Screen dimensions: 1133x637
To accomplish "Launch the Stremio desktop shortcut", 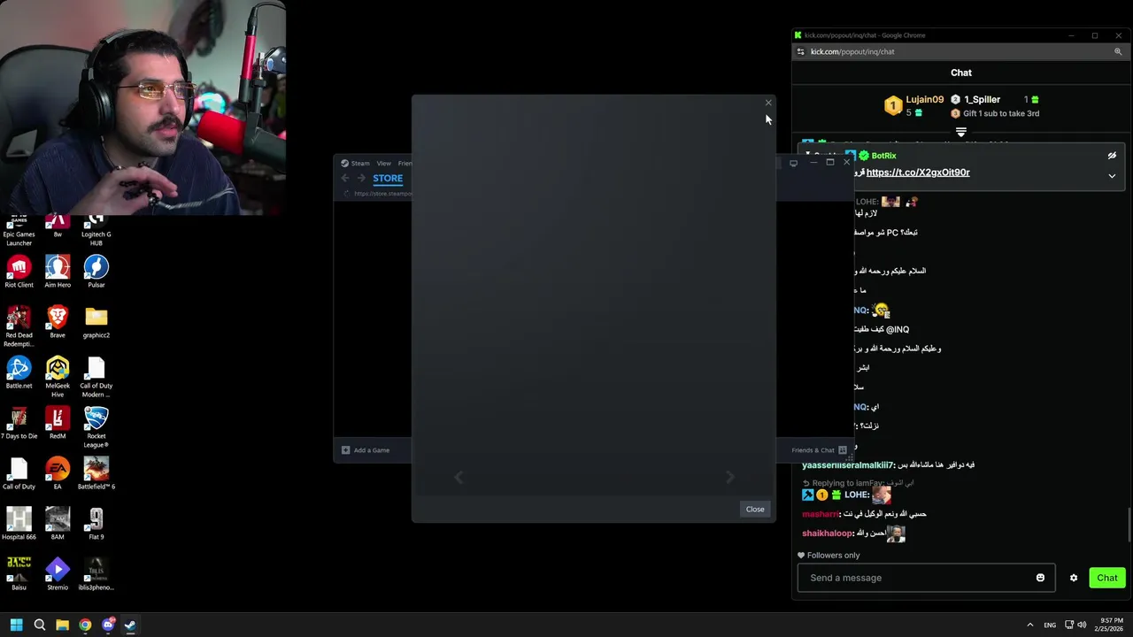I will [58, 575].
